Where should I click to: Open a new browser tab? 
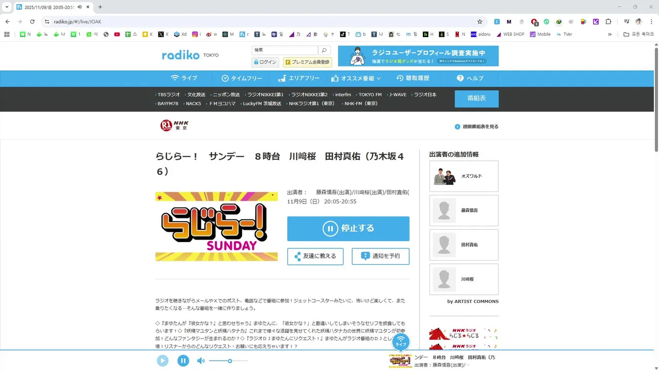pyautogui.click(x=100, y=7)
